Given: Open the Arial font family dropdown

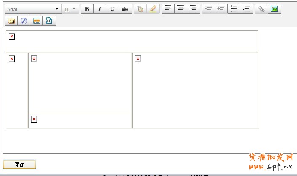Looking at the screenshot, I should (33, 9).
